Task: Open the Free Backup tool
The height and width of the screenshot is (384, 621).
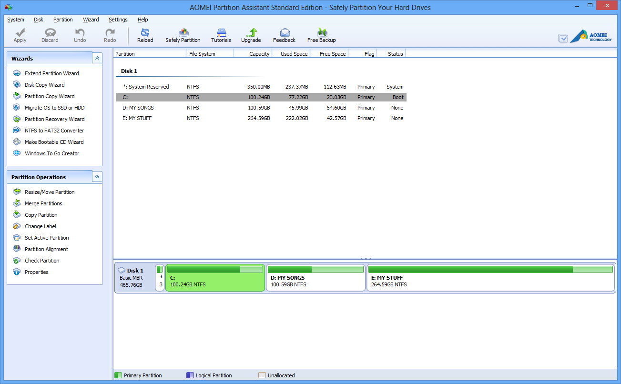Action: (x=322, y=33)
